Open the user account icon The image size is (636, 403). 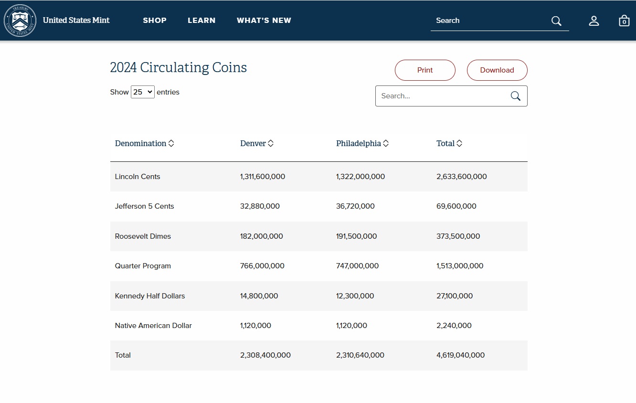(x=594, y=21)
